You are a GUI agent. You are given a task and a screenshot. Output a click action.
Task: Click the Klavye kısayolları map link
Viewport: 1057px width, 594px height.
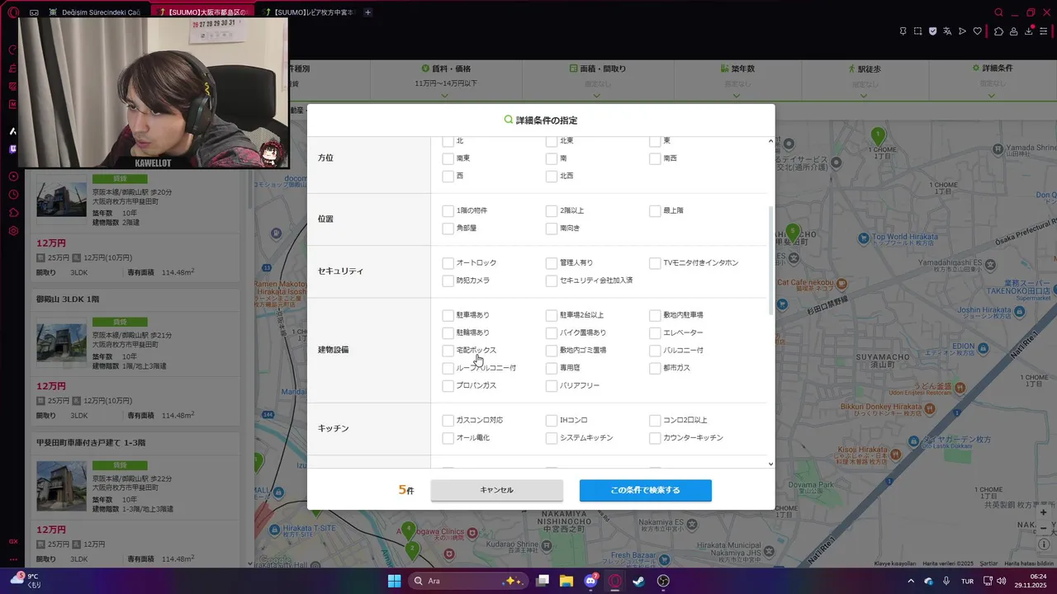pos(896,563)
